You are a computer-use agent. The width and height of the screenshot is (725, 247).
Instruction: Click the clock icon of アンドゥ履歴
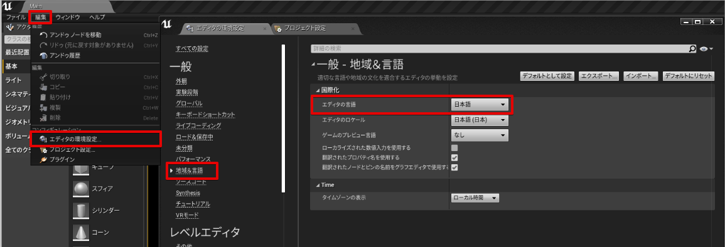[x=43, y=55]
